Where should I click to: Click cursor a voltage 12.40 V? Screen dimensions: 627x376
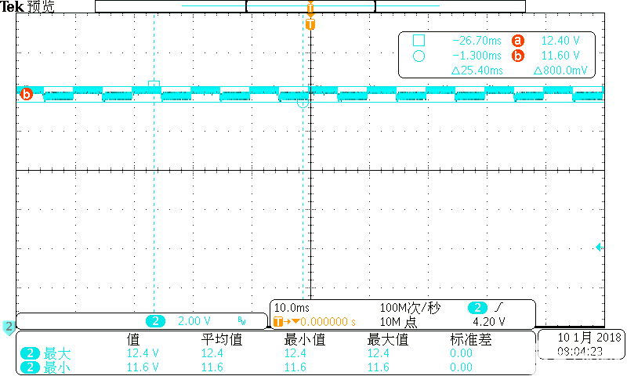click(560, 41)
